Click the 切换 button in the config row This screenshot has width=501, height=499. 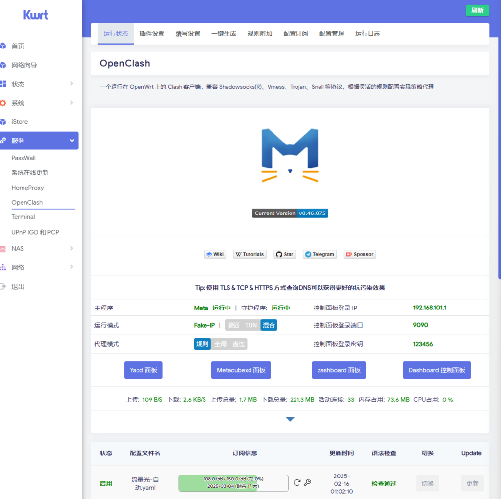[x=428, y=483]
